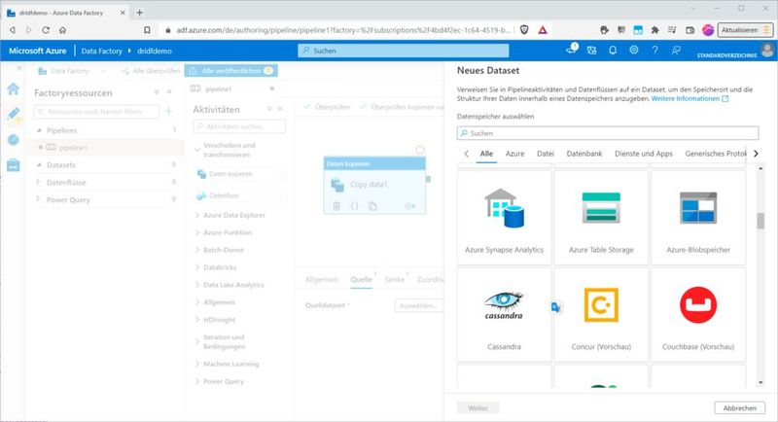Select the Couchbase (Vorschau) connector tile

[x=698, y=313]
